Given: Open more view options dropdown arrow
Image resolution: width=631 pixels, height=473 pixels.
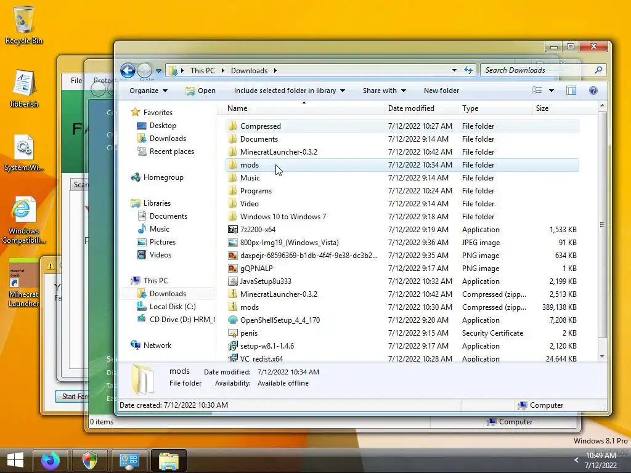Looking at the screenshot, I should click(x=552, y=91).
